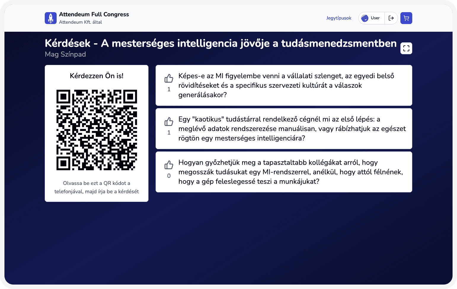457x289 pixels.
Task: Click the "Kérdezzen Ön is!" heading
Action: pyautogui.click(x=97, y=76)
